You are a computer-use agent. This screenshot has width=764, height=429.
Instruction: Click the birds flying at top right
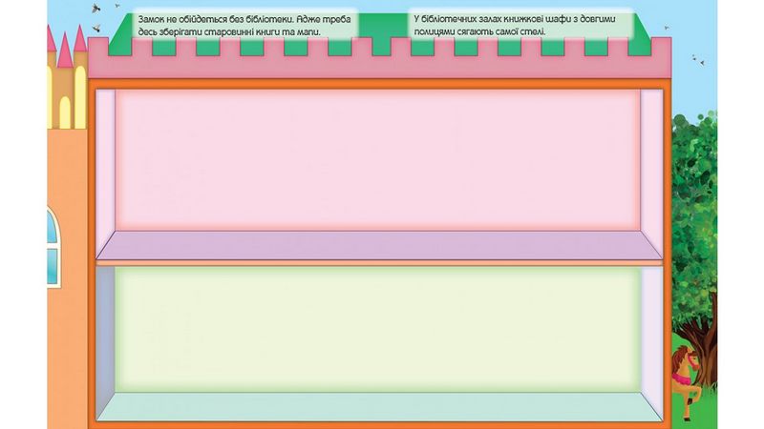[x=695, y=61]
